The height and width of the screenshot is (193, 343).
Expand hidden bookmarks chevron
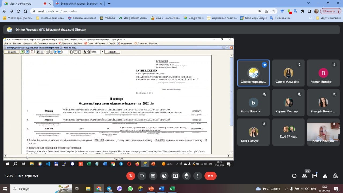point(311,18)
